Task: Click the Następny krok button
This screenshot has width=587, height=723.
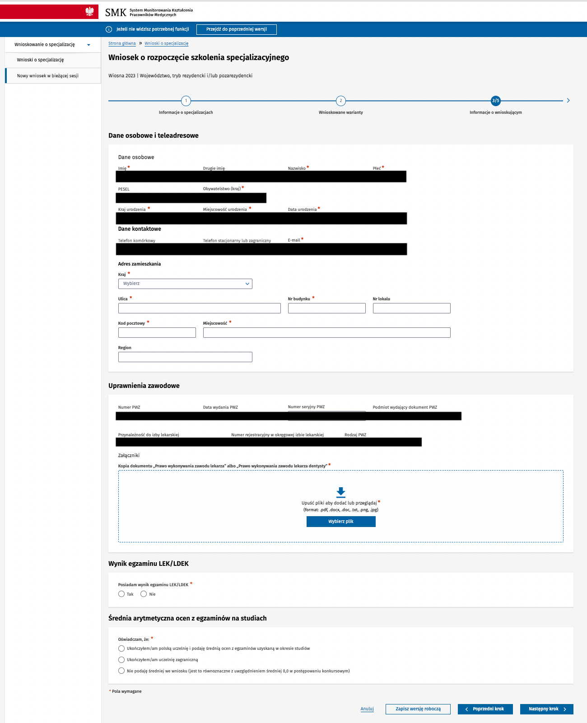Action: [x=547, y=709]
